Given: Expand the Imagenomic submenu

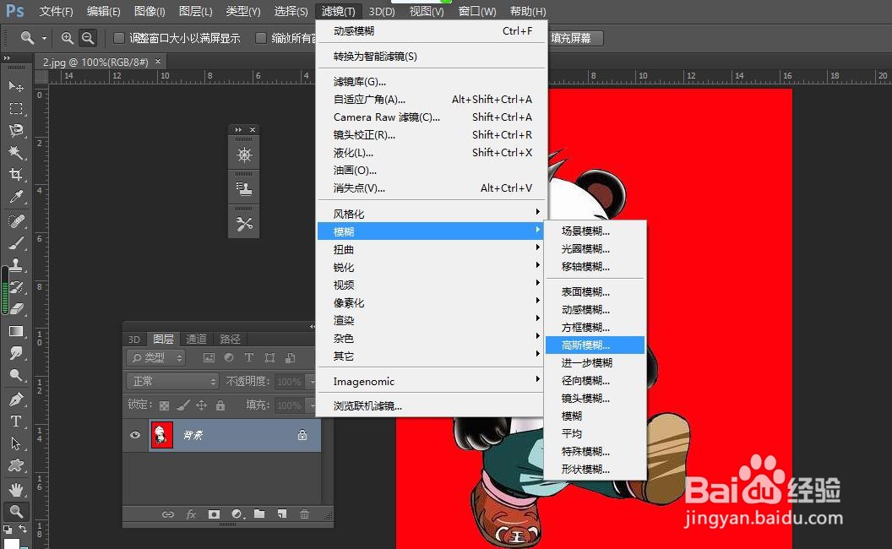Looking at the screenshot, I should 431,381.
